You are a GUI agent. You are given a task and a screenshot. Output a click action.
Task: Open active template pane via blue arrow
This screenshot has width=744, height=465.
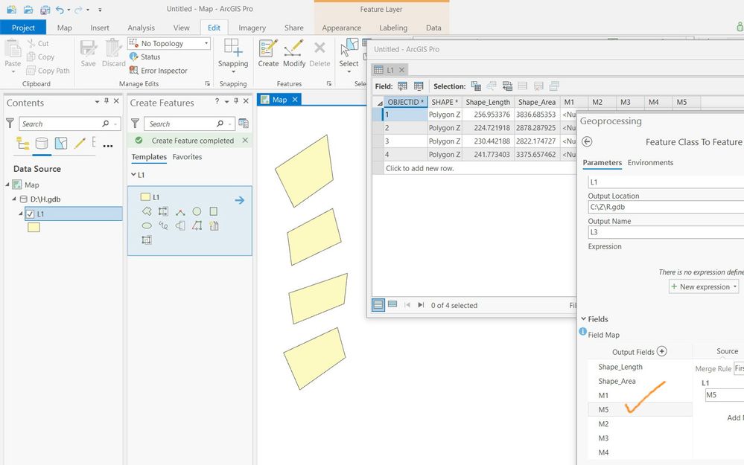(240, 200)
